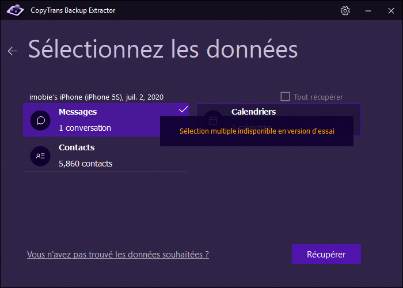Screen dimensions: 403x288
Task: Click the imobie's iPhone backup label
Action: tap(96, 97)
